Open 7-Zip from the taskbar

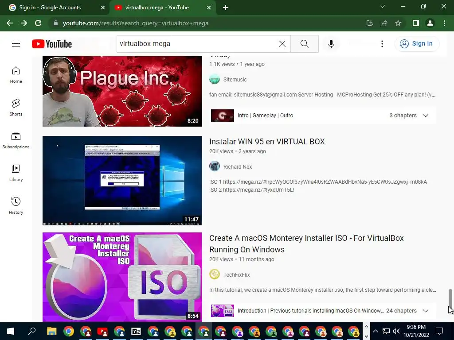136,331
